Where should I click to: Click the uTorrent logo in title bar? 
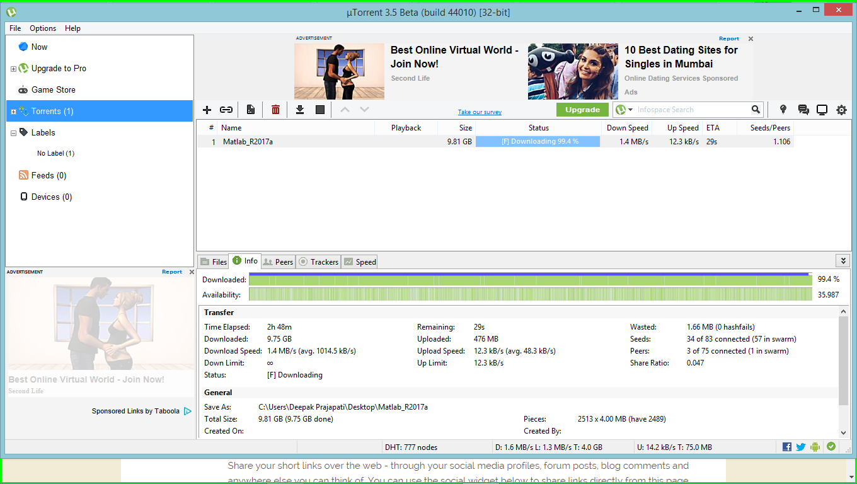[11, 12]
